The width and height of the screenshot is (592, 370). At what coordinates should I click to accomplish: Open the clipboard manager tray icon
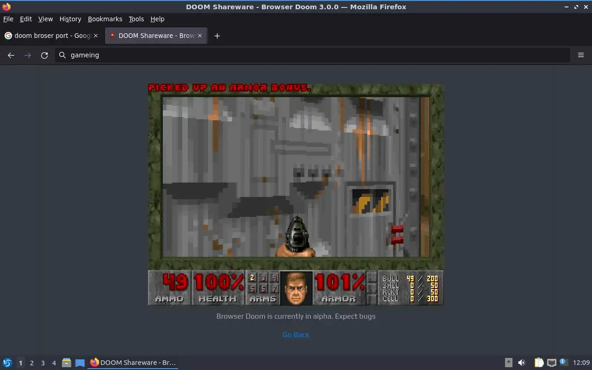click(x=539, y=363)
